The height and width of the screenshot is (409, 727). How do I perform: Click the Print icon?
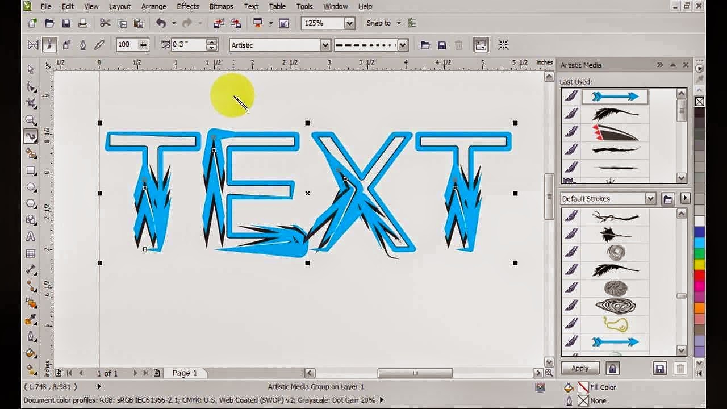click(x=83, y=23)
